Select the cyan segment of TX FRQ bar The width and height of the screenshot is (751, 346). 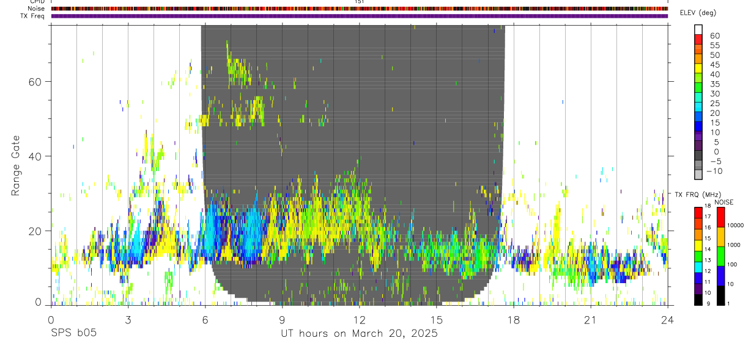[x=698, y=267]
